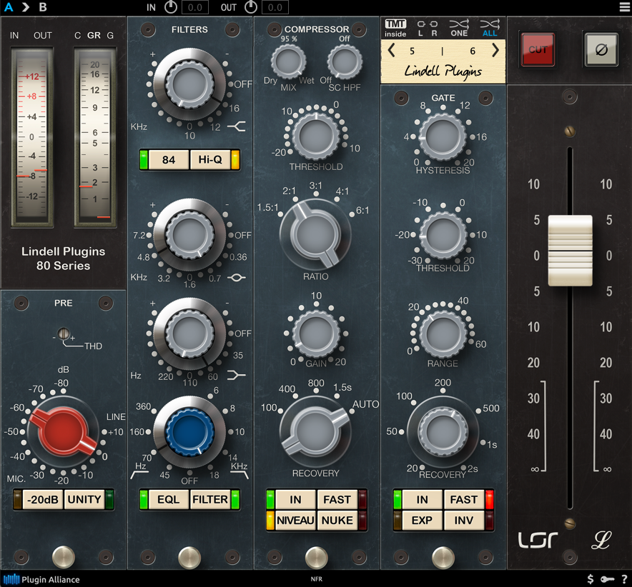The height and width of the screenshot is (587, 632).
Task: Click the TMT inside icon
Action: (395, 29)
